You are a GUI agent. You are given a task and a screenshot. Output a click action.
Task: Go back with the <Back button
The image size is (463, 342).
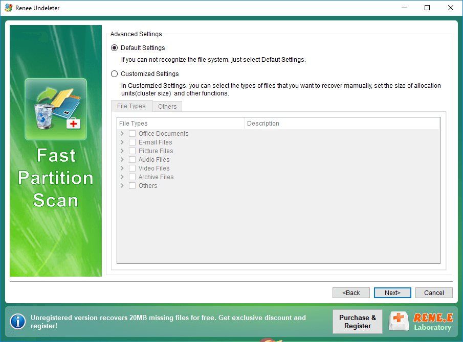click(x=351, y=293)
